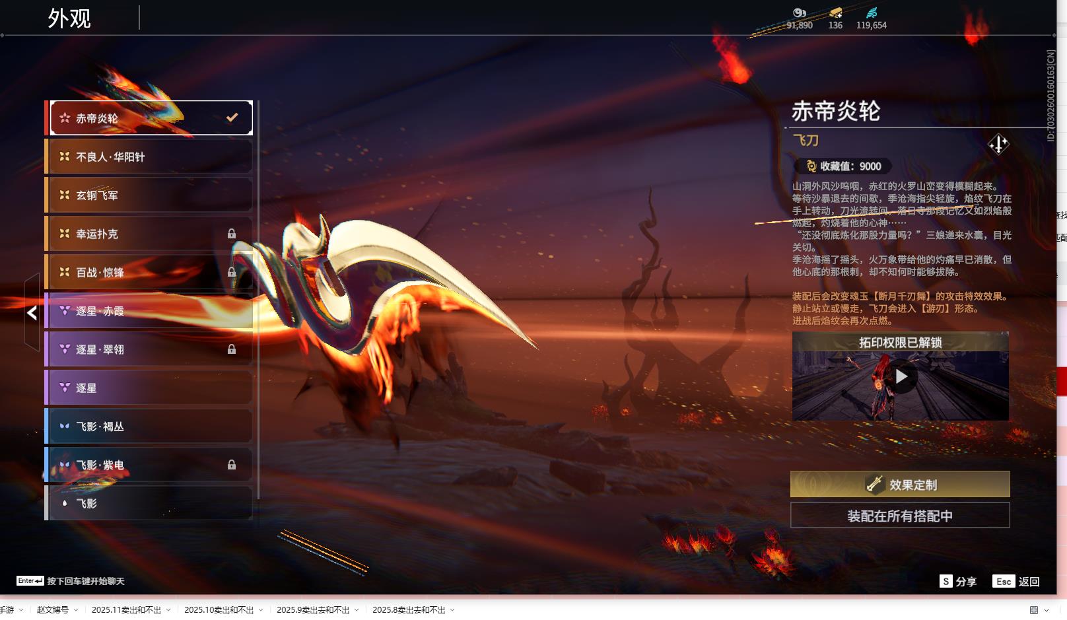Image resolution: width=1067 pixels, height=620 pixels.
Task: Click the silver coin currency icon
Action: (x=799, y=13)
